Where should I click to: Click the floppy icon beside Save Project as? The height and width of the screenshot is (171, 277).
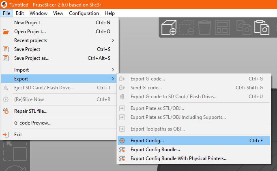pyautogui.click(x=6, y=58)
